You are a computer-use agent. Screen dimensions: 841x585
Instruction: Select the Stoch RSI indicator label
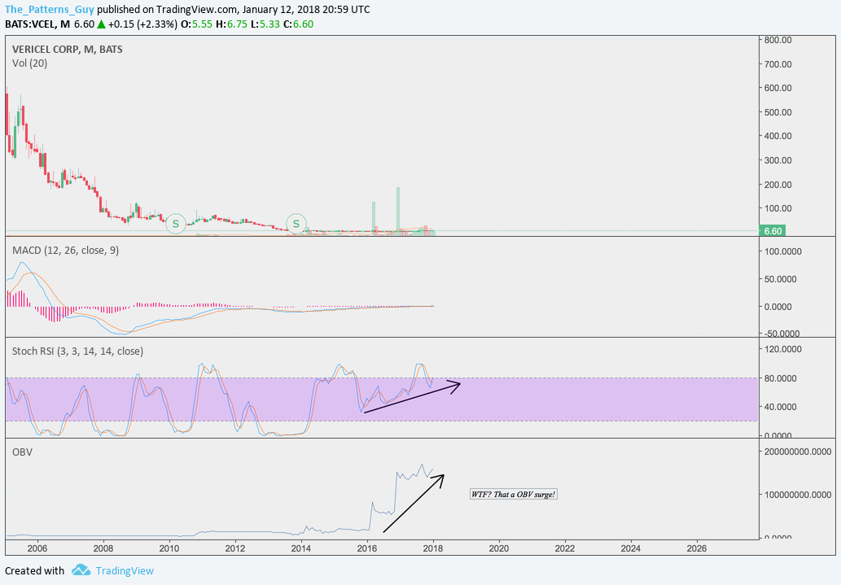click(78, 351)
